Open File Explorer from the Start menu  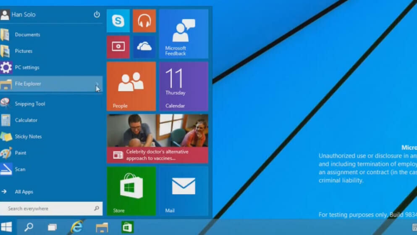[51, 84]
